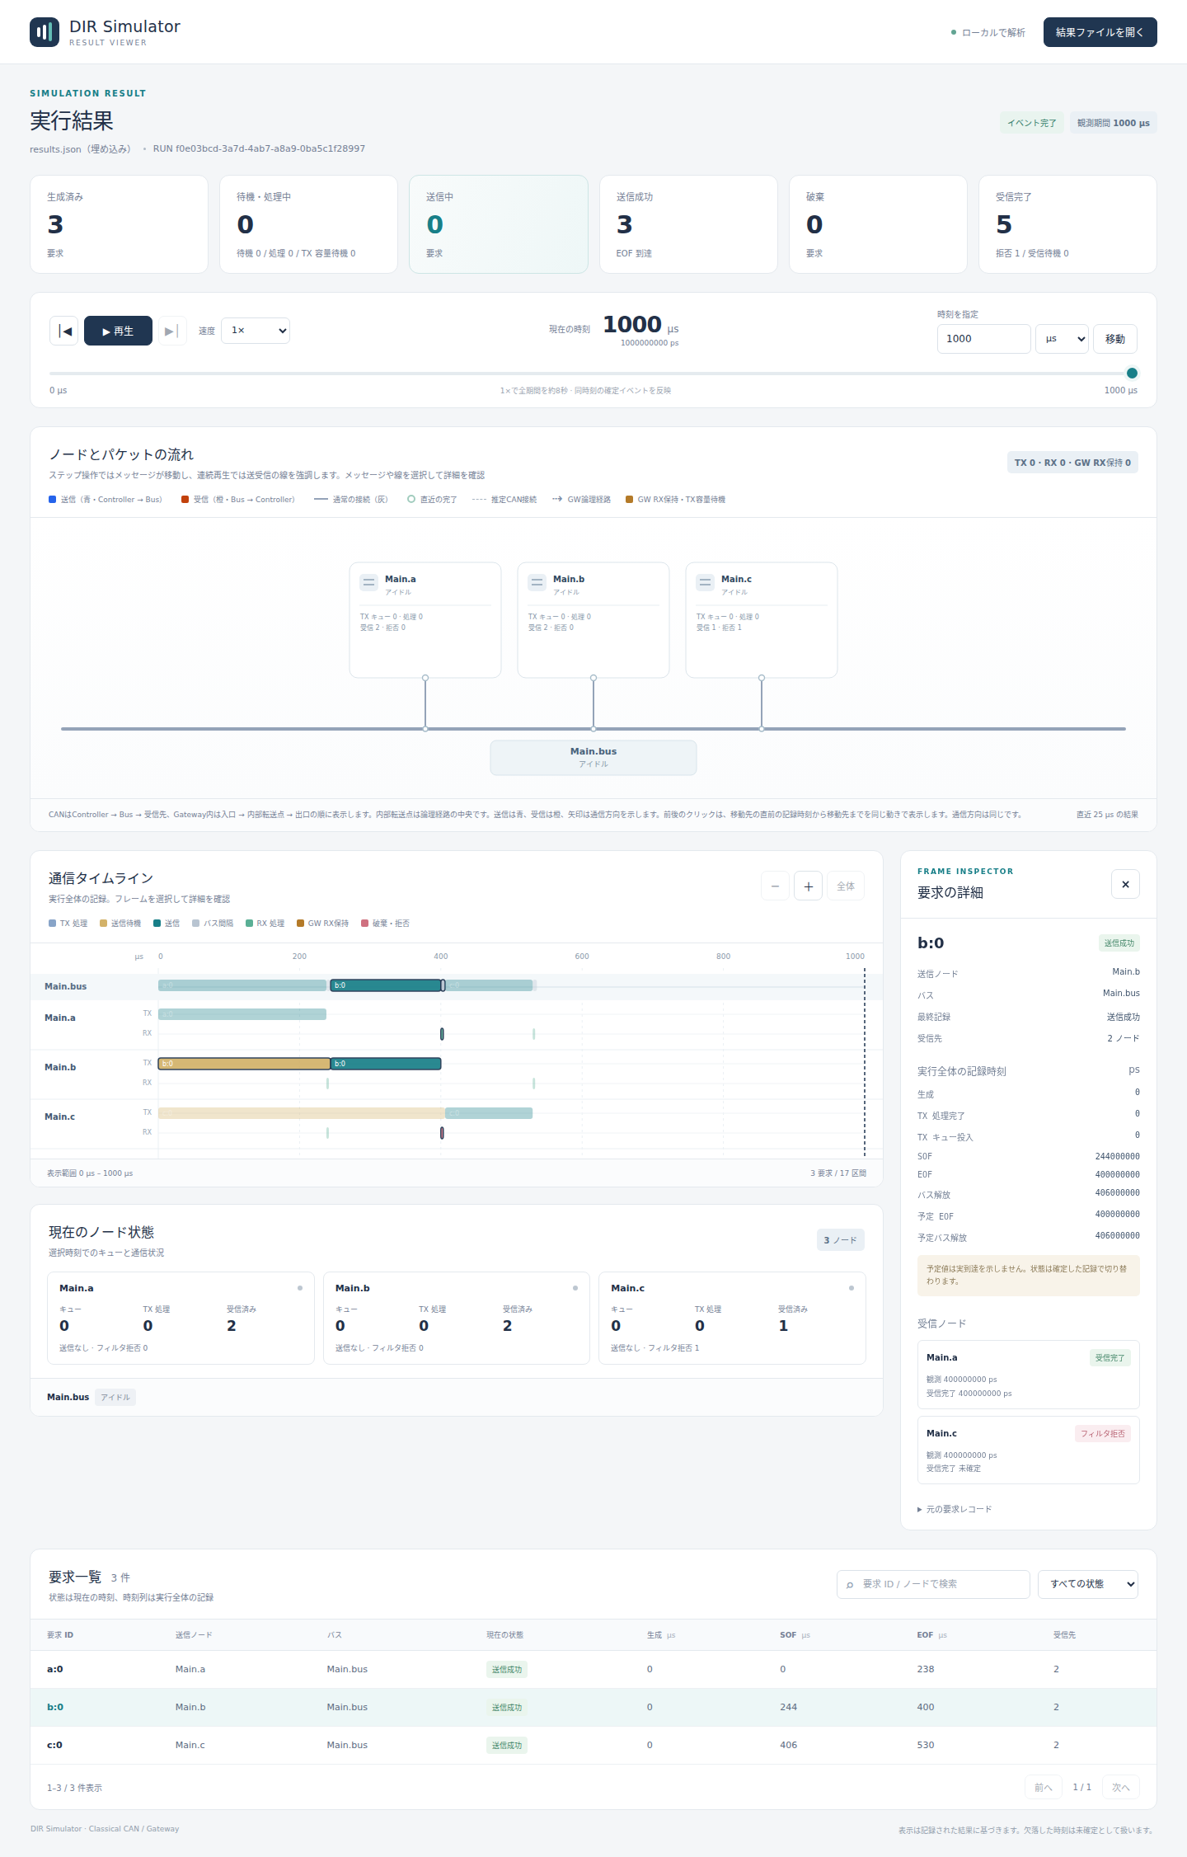This screenshot has height=1857, width=1187.
Task: Zoom out the timeline with minus icon
Action: click(x=775, y=886)
